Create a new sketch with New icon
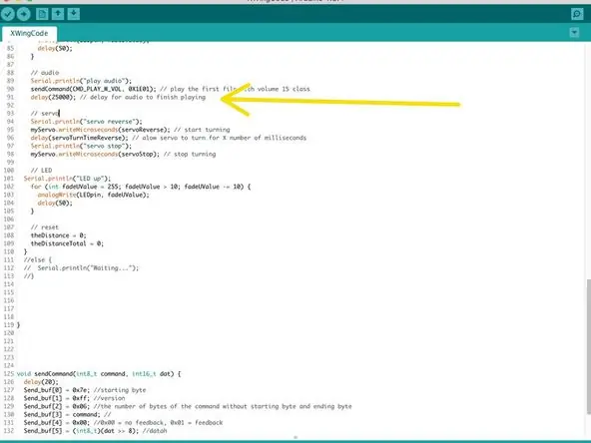The image size is (591, 443). (x=42, y=14)
